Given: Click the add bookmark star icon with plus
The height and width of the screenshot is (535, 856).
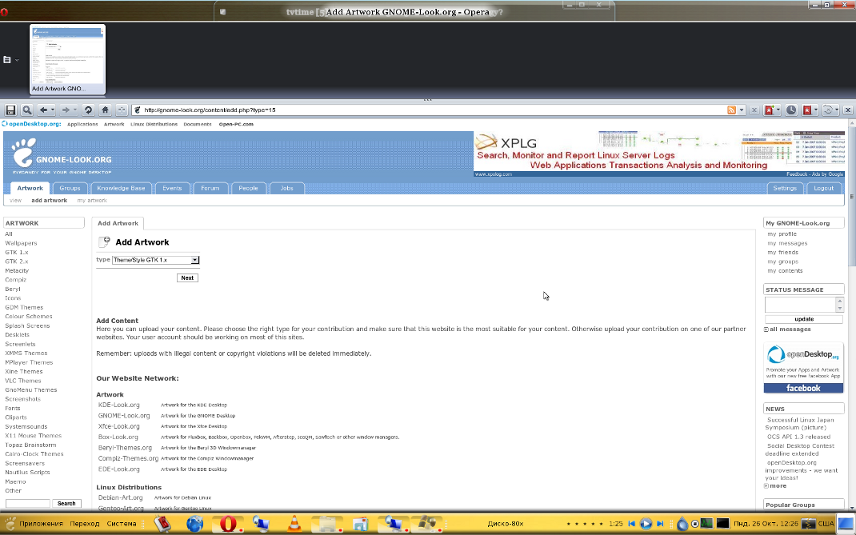Looking at the screenshot, I should click(769, 110).
